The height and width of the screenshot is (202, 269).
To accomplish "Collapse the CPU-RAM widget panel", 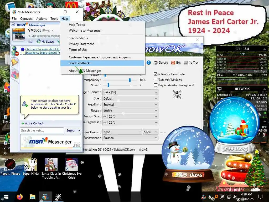I will tap(265, 49).
